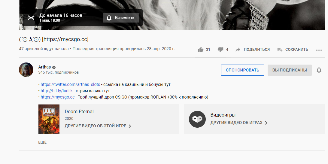
Task: Click the share arrow icon
Action: (238, 50)
